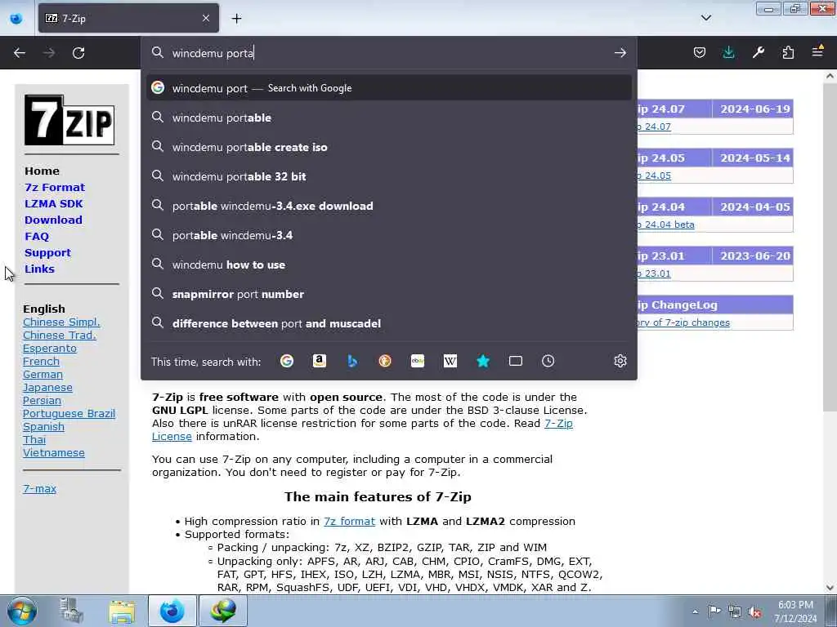Image resolution: width=837 pixels, height=627 pixels.
Task: Select suggestion 'wincdemu how to use'
Action: (x=388, y=265)
